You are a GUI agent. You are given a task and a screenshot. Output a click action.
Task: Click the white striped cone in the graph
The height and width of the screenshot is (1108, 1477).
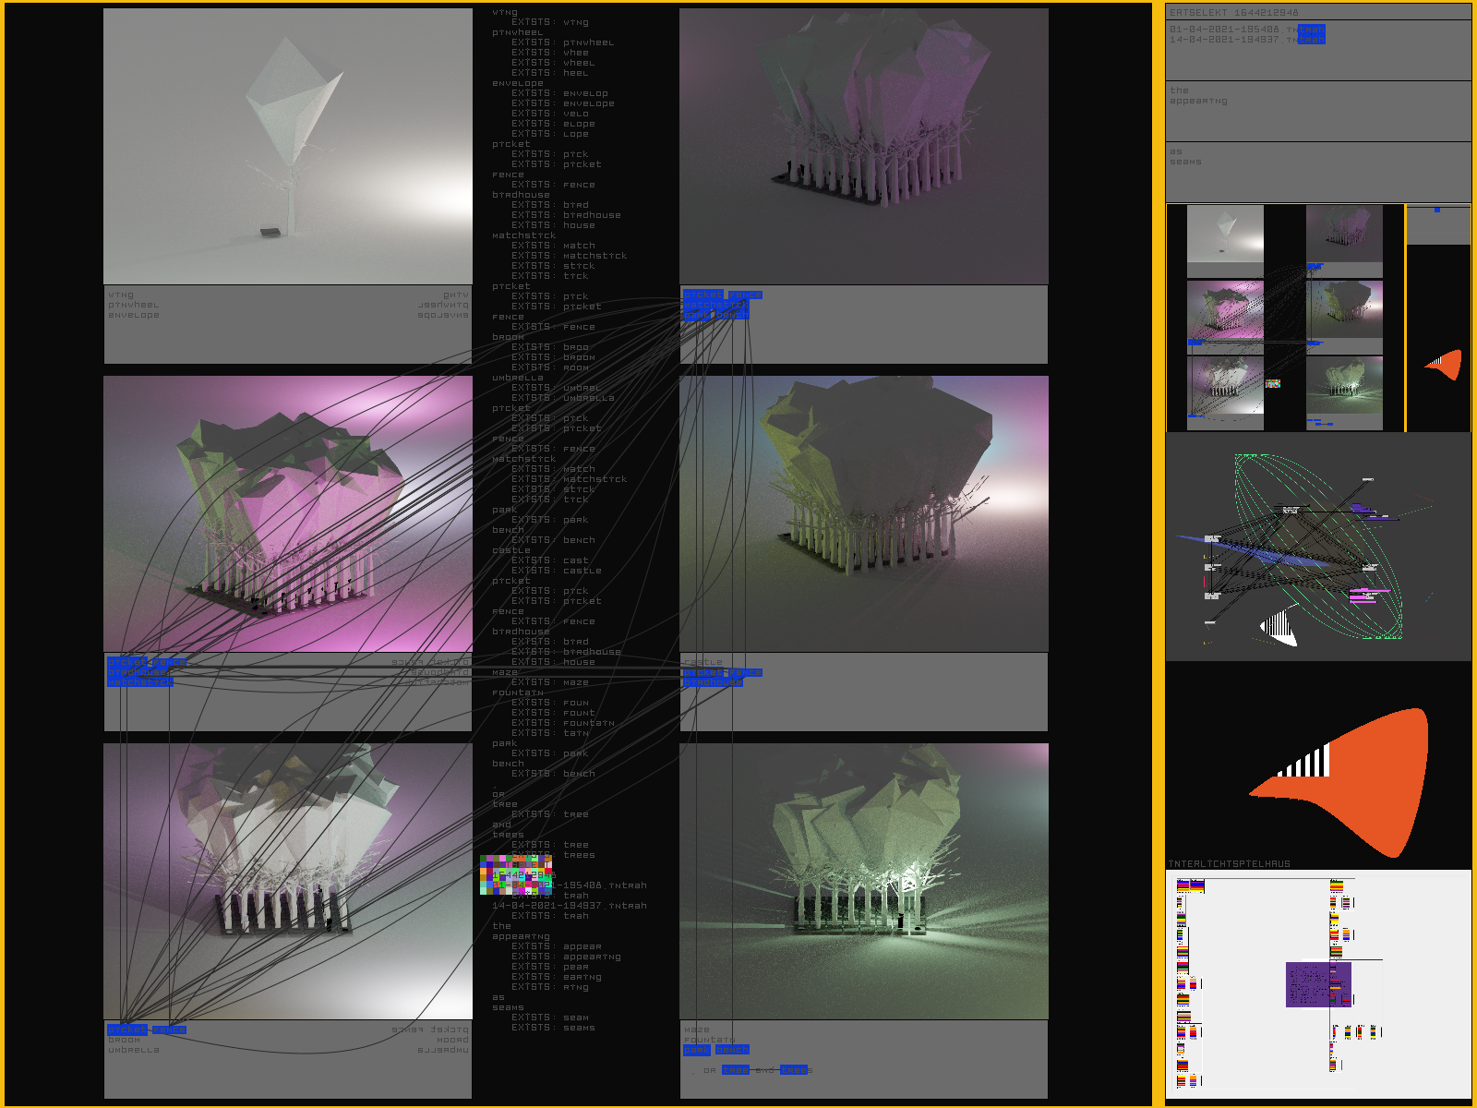coord(1279,628)
